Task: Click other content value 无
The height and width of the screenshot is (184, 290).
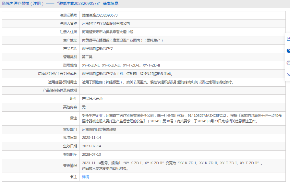Action: pos(84,107)
